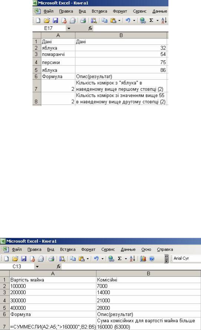Click fx Insert Function in upper Excel window
This screenshot has width=201, height=330.
[x=90, y=28]
